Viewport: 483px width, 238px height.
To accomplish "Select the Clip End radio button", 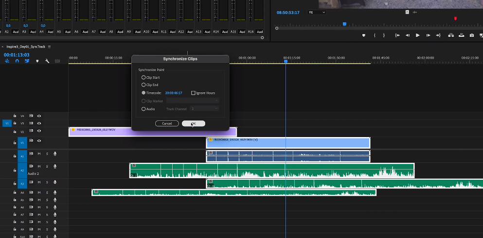I will tap(143, 85).
